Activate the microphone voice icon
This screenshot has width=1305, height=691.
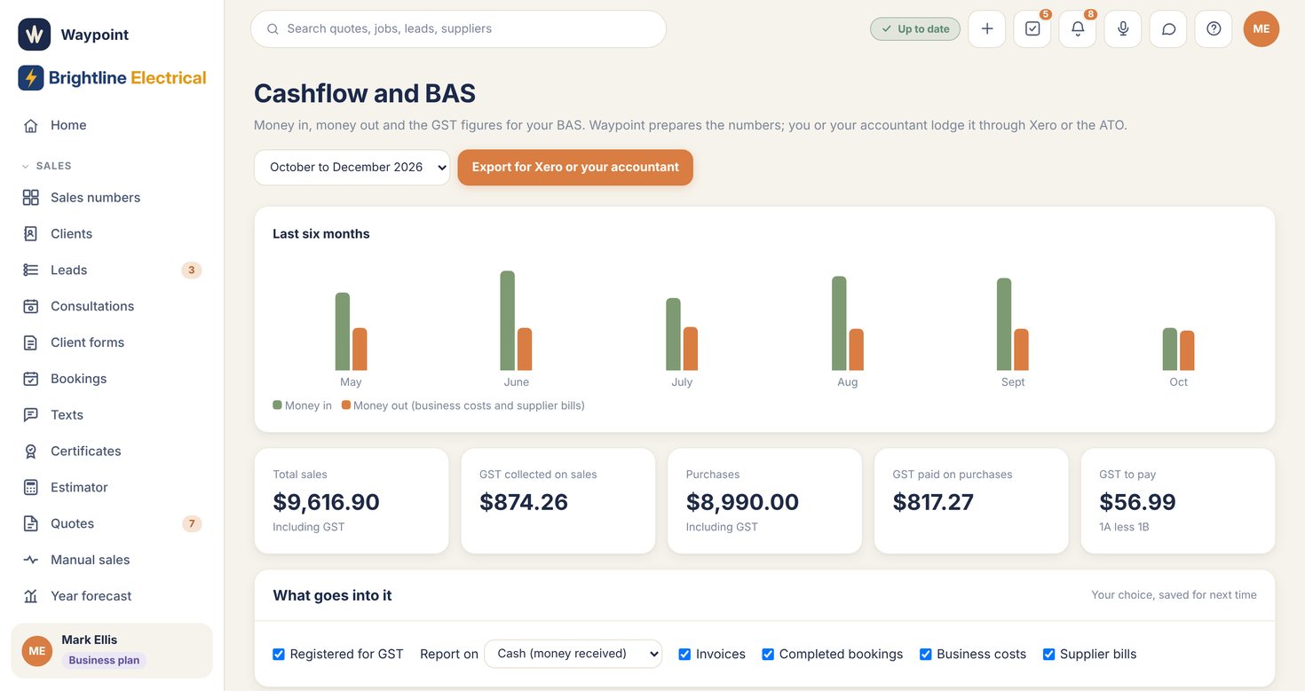(x=1123, y=28)
